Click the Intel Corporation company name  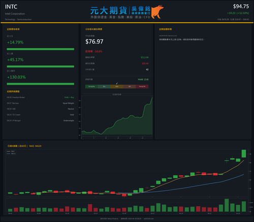coord(15,14)
